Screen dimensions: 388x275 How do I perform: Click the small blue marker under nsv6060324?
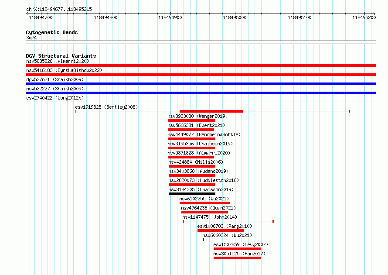click(204, 240)
